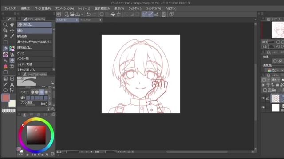
Task: Select the soft eraser sub tool
Action: 35,36
